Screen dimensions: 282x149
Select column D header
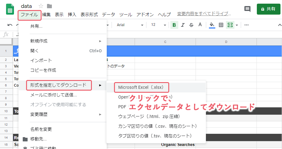[226, 42]
